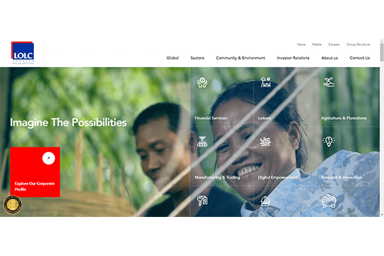
Task: Open the Global menu
Action: point(172,58)
